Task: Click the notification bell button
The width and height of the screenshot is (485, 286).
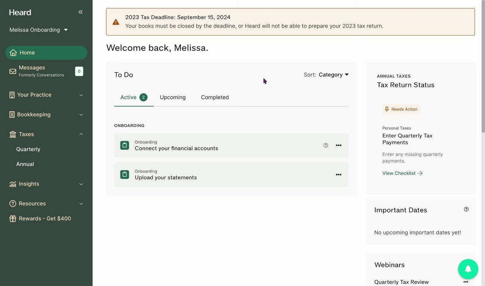Action: (x=468, y=269)
